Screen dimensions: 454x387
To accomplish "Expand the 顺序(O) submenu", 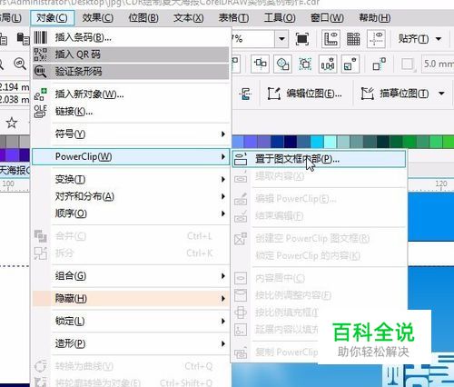I will [x=131, y=213].
